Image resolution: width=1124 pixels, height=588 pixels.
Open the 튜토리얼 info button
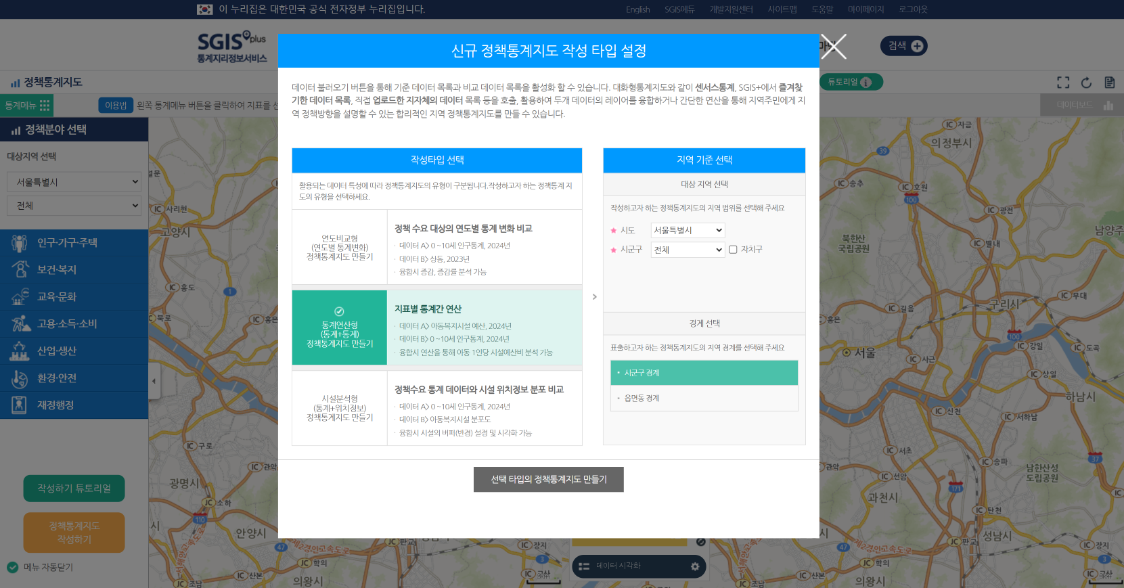(851, 82)
